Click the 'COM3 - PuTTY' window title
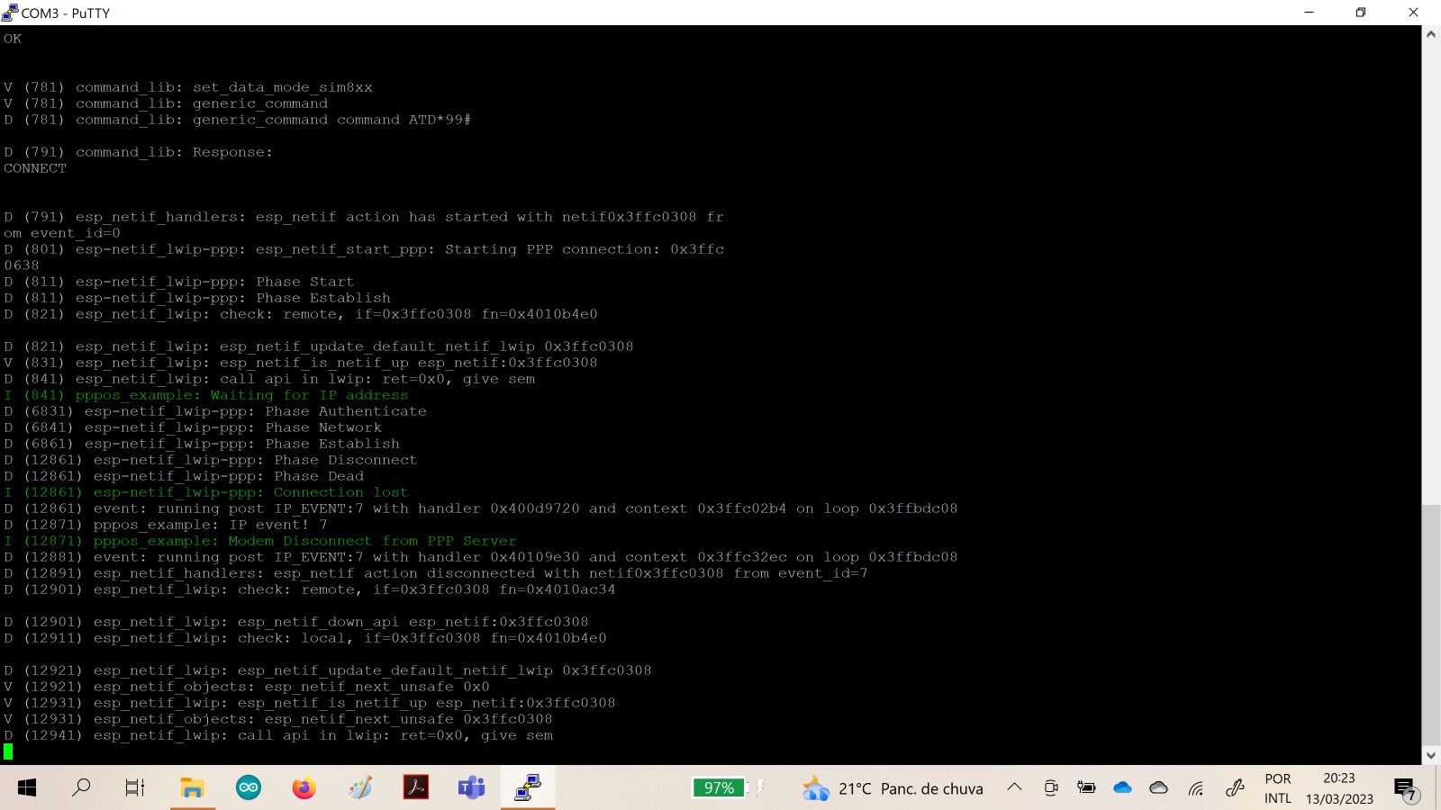Screen dimensions: 1441x810 [x=66, y=13]
